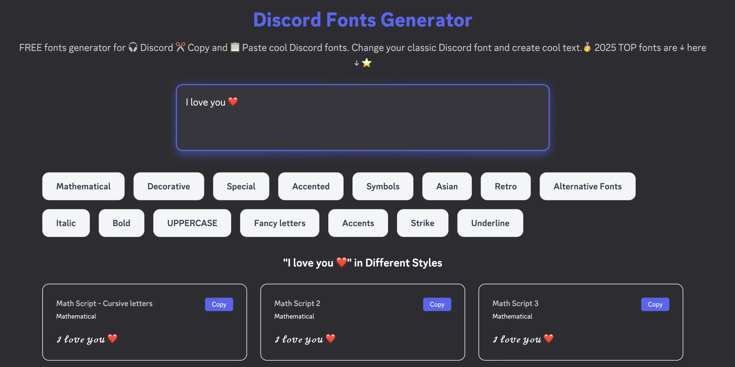This screenshot has width=735, height=367.
Task: Click the Discord Fonts Generator title
Action: tap(362, 19)
